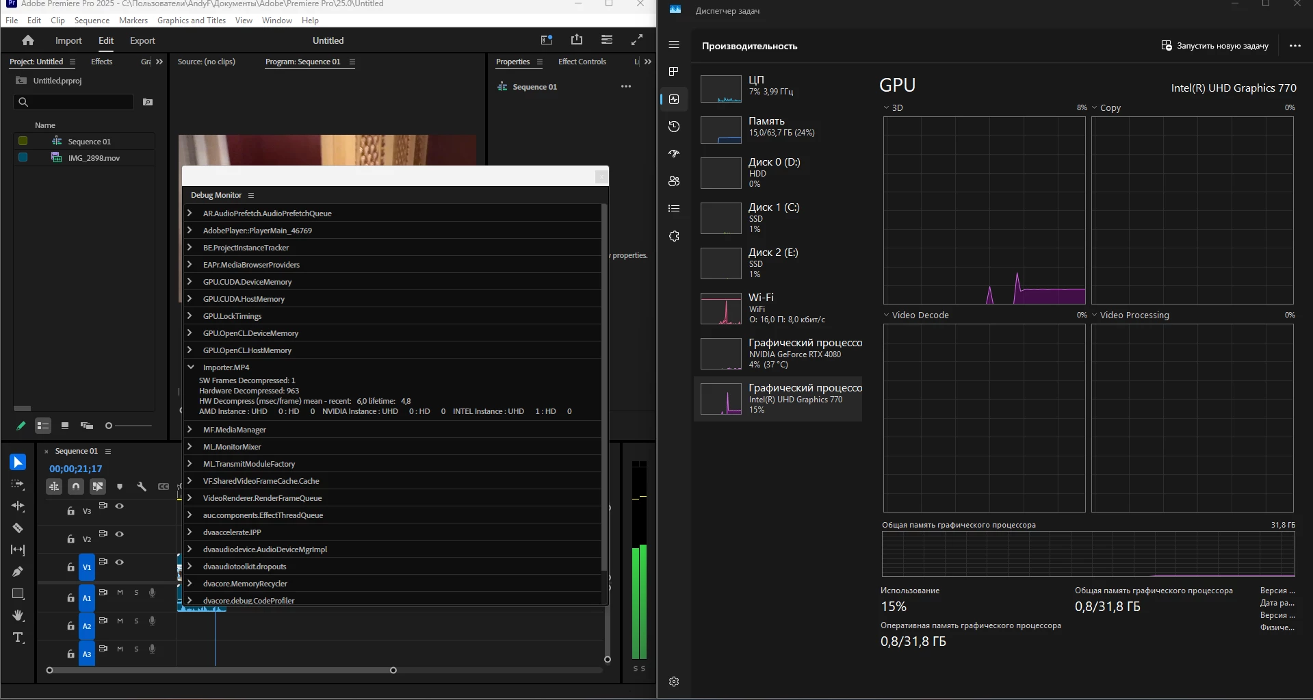Screen dimensions: 1313x700
Task: Select the Type tool
Action: point(18,638)
